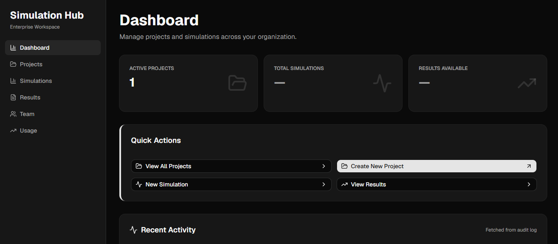This screenshot has height=244, width=558.
Task: Click the Projects folder icon in sidebar
Action: pos(13,64)
